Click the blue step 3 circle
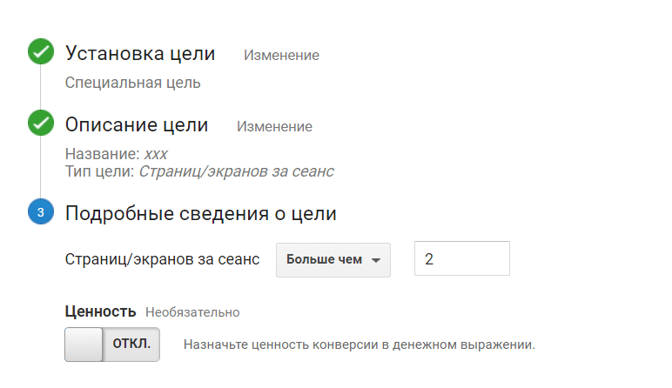Viewport: 672px width, 388px height. (41, 211)
